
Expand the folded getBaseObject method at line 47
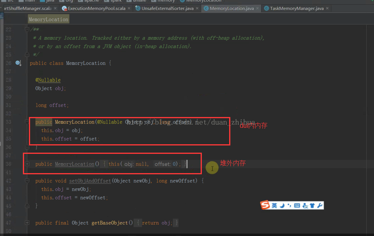[27, 223]
